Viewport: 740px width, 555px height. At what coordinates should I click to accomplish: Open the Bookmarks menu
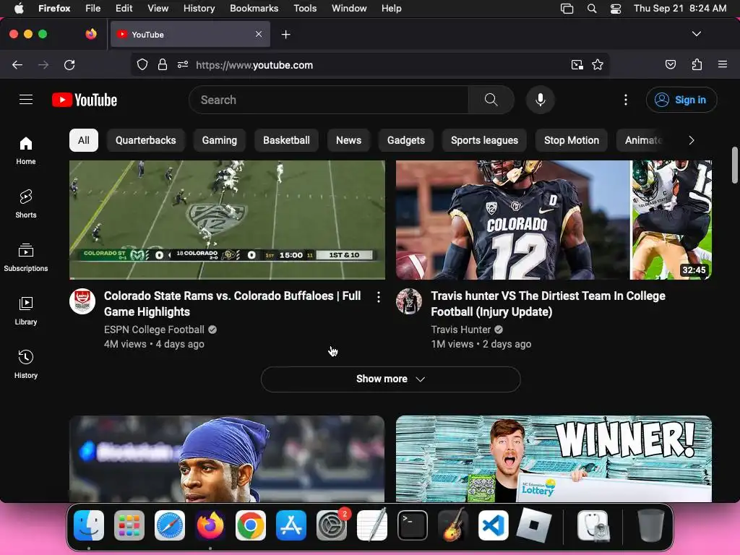tap(254, 9)
